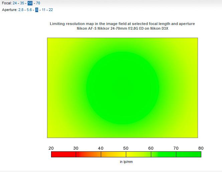
Task: Click the orange 40-50 legend swatch
Action: point(114,154)
